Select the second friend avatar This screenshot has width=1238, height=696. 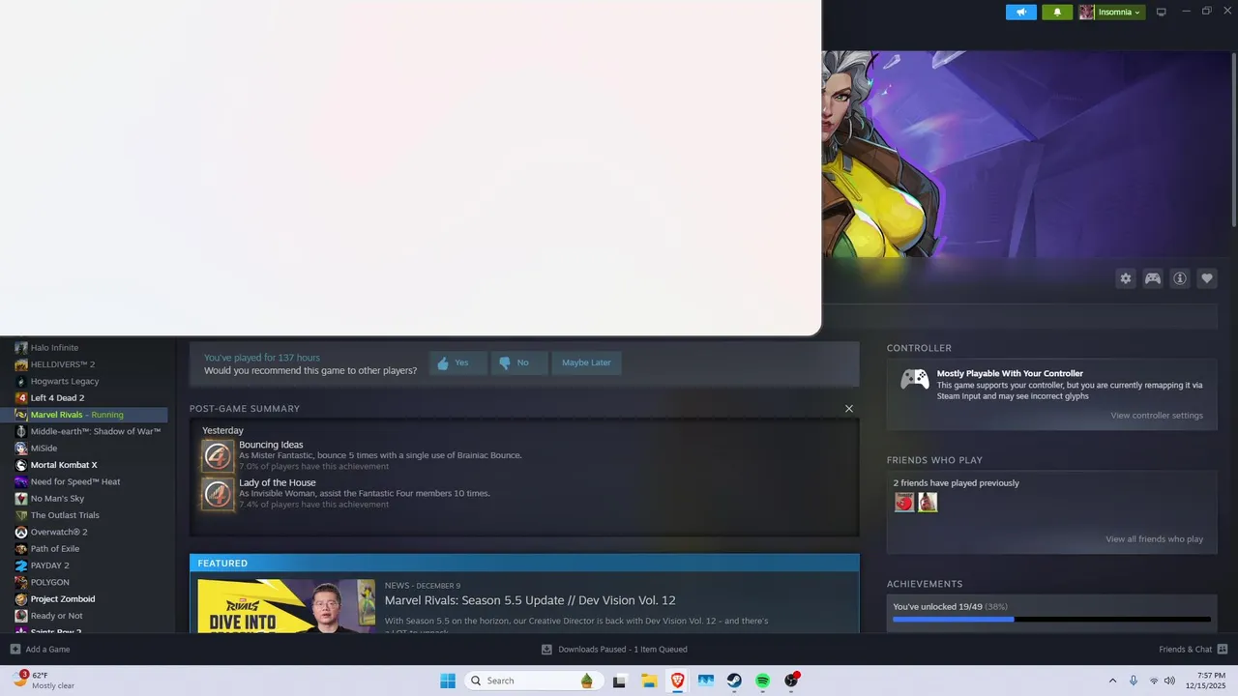(928, 502)
